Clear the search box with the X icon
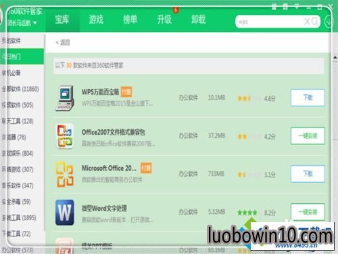The image size is (338, 254). [x=307, y=22]
